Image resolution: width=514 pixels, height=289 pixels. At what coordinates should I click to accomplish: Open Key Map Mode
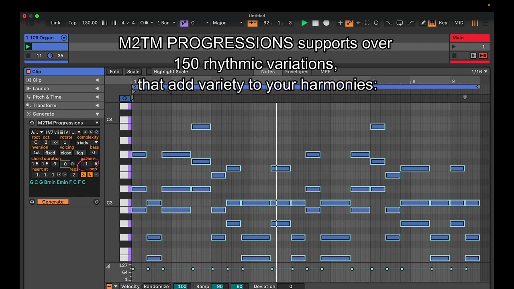443,23
